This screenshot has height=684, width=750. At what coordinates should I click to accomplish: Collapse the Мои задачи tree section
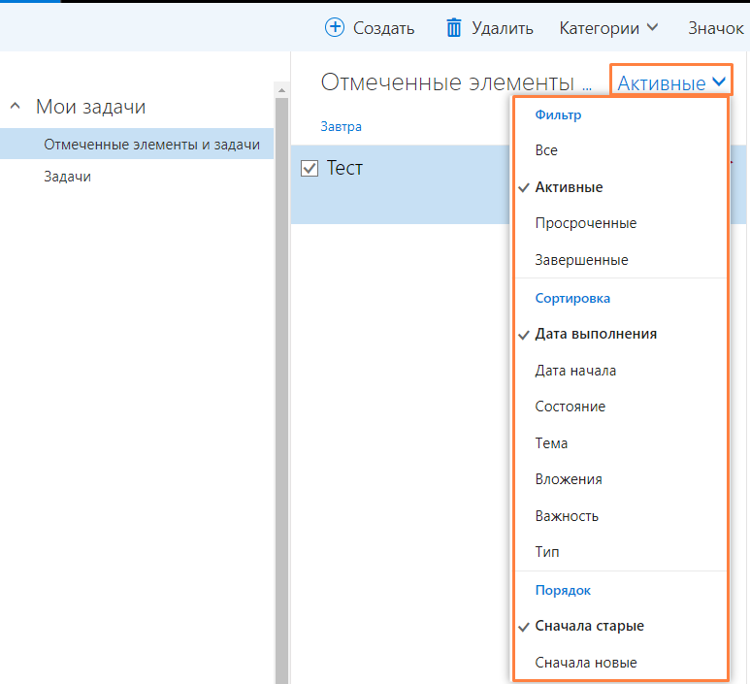point(16,107)
